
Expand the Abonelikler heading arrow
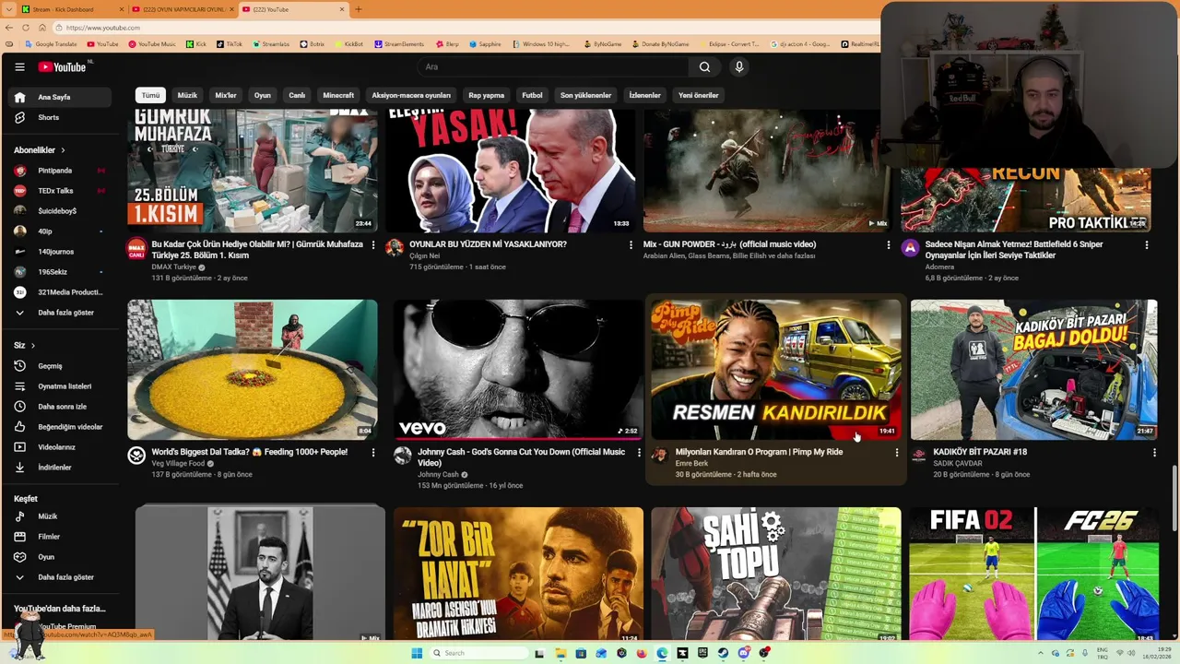point(63,150)
